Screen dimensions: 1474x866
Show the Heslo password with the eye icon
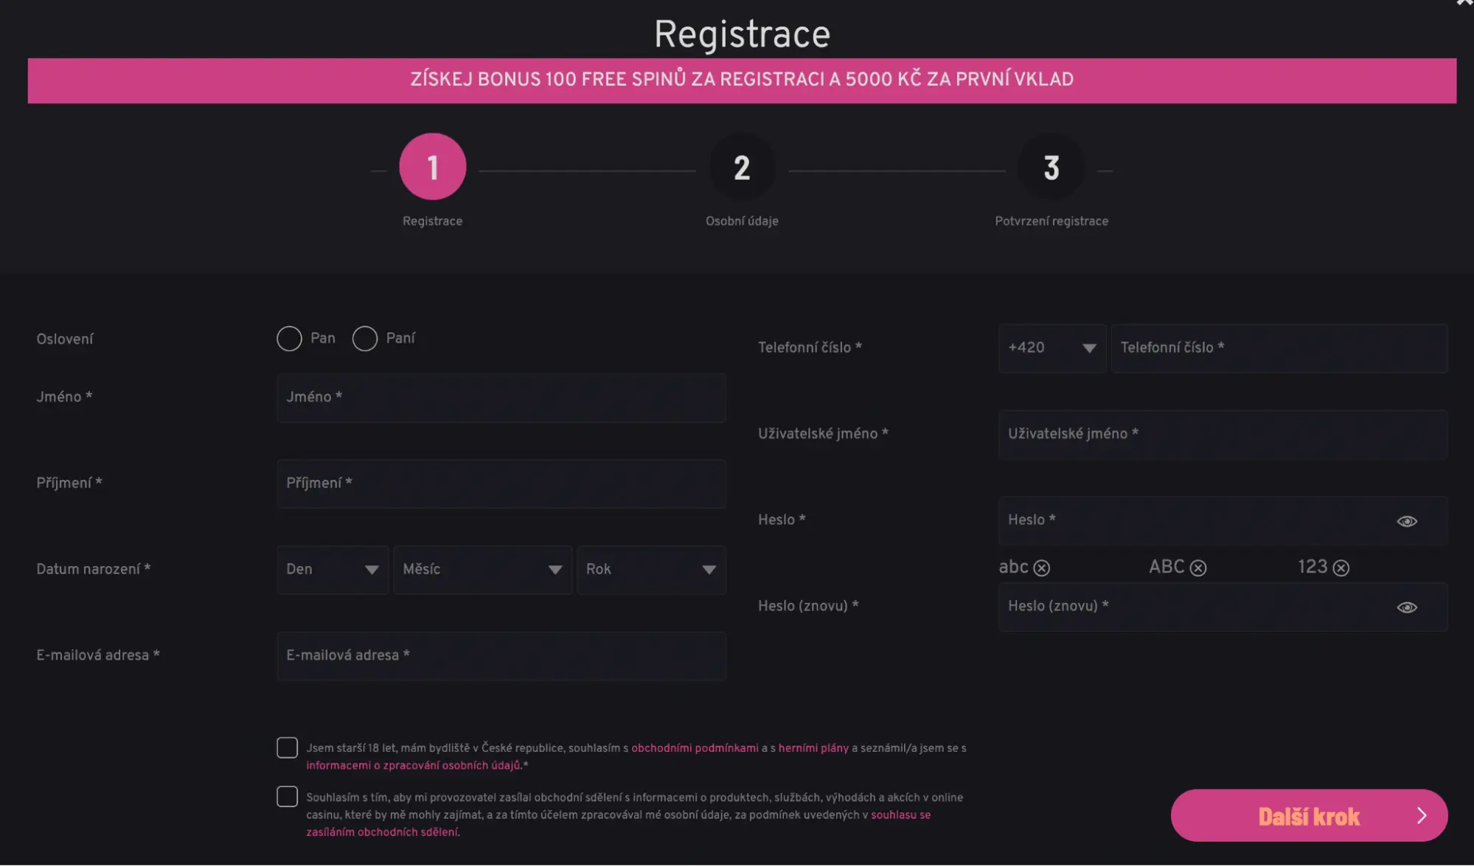(x=1406, y=520)
